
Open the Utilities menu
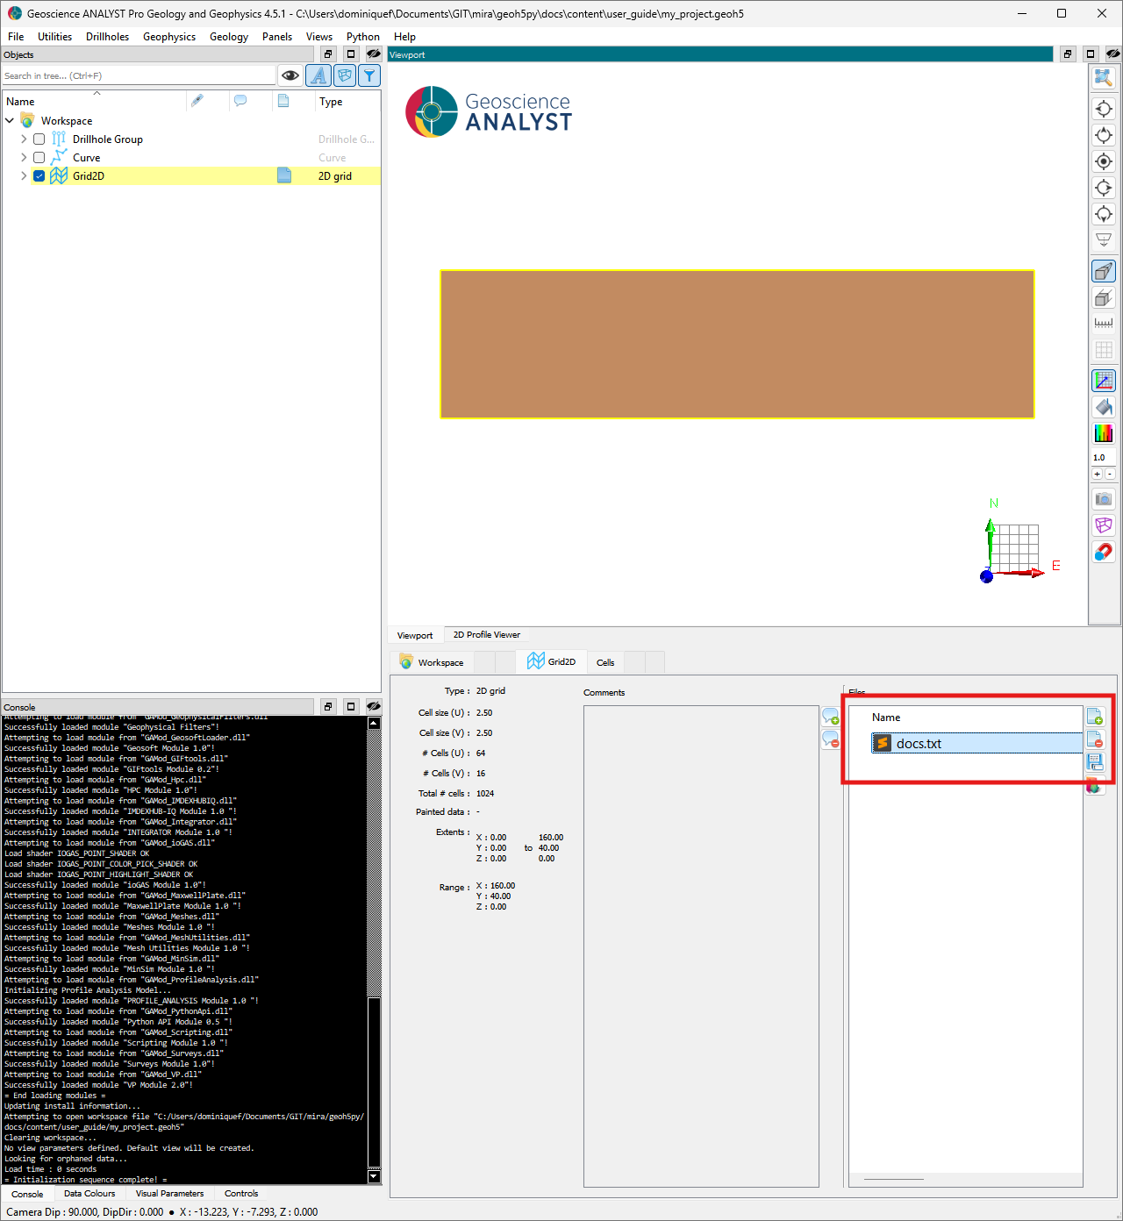pos(54,37)
